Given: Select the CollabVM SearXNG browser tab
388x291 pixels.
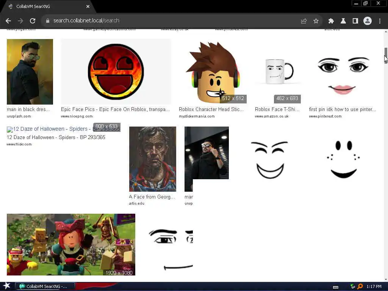Looking at the screenshot, I should [x=48, y=7].
